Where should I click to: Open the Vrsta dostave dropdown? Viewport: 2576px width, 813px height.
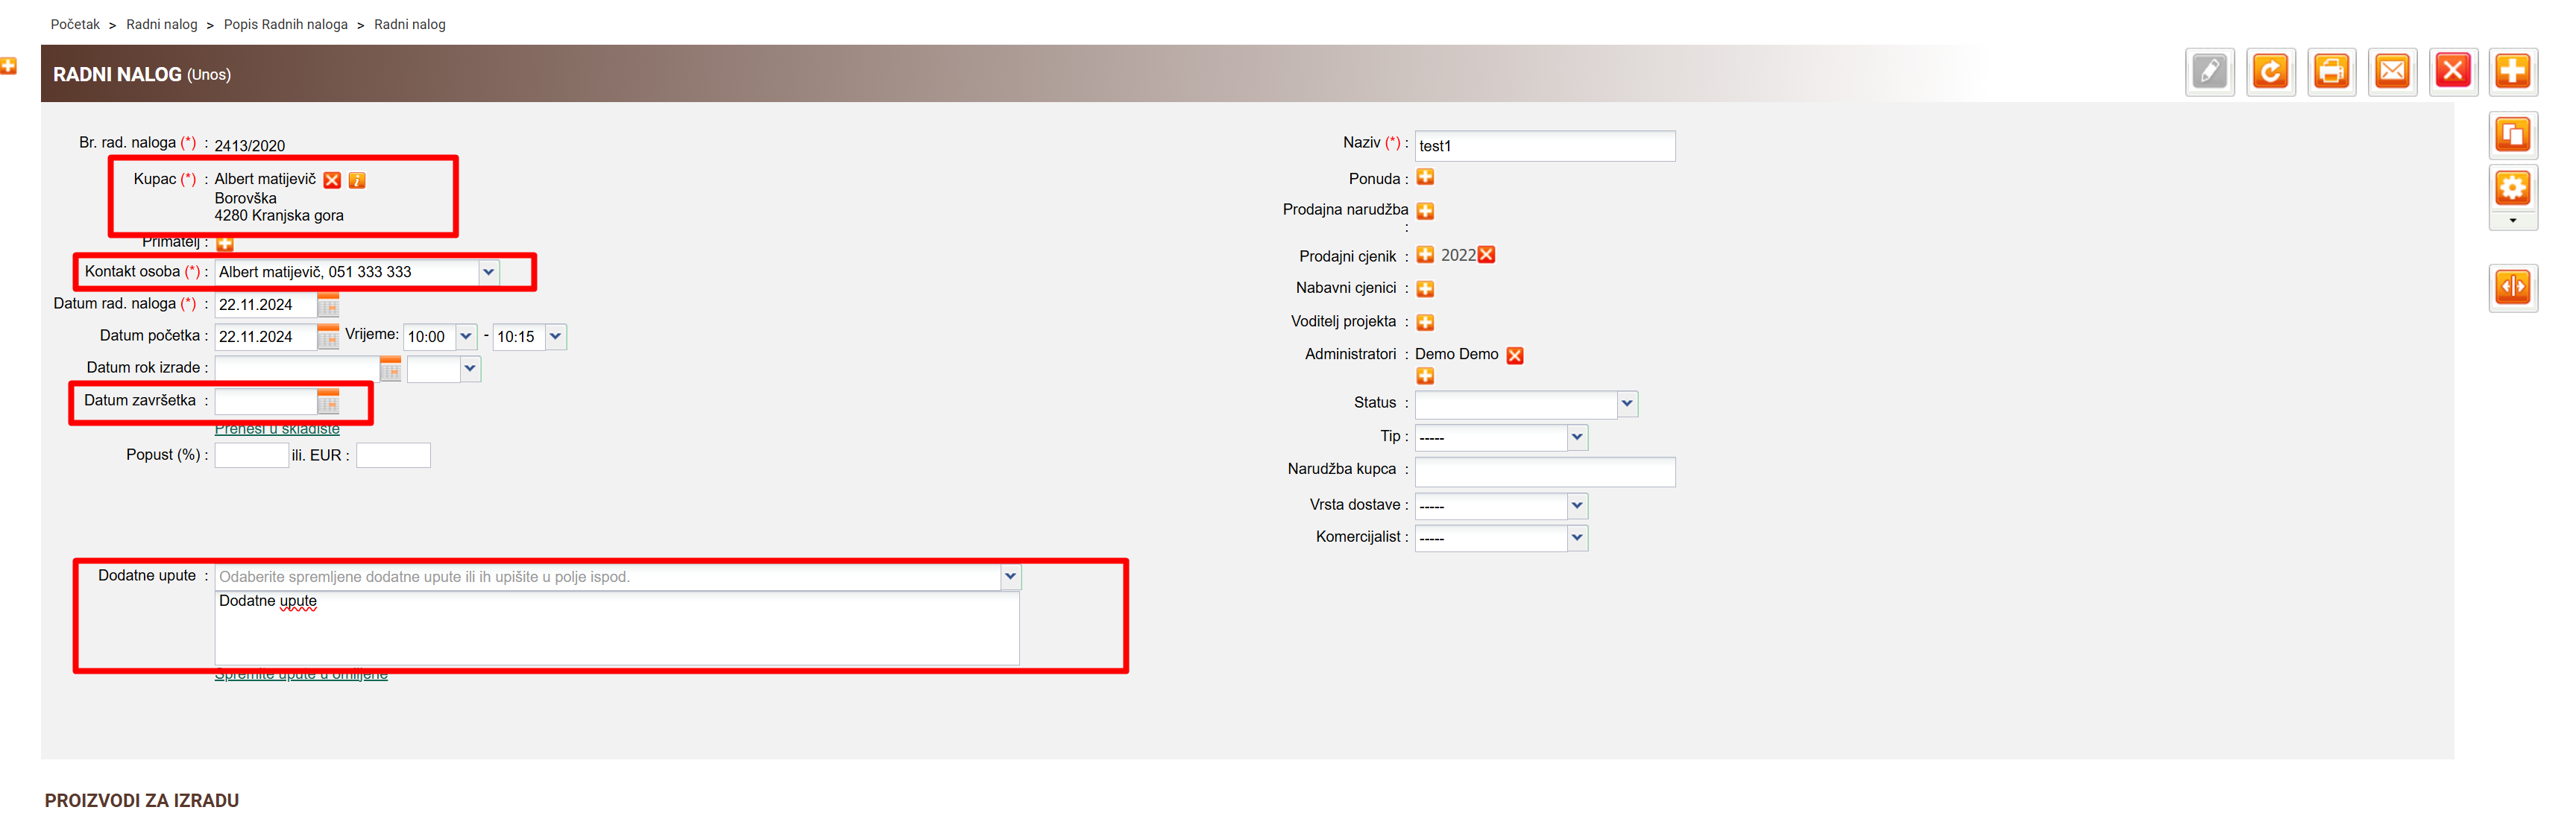[x=1576, y=506]
